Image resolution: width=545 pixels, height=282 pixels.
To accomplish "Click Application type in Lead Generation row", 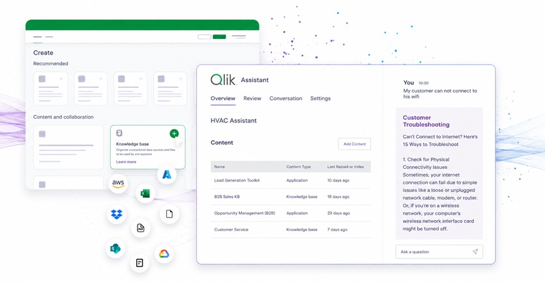I will pos(297,180).
